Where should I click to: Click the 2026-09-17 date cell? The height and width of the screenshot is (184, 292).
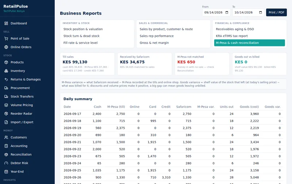point(72,114)
